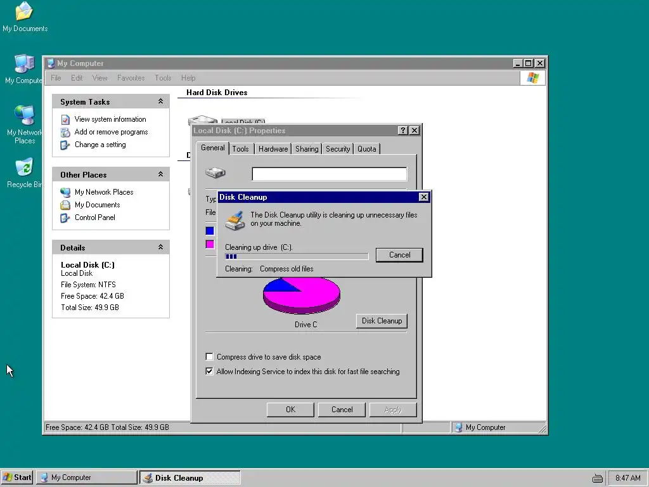This screenshot has width=649, height=487.
Task: Select My Network Places desktop icon
Action: [24, 124]
